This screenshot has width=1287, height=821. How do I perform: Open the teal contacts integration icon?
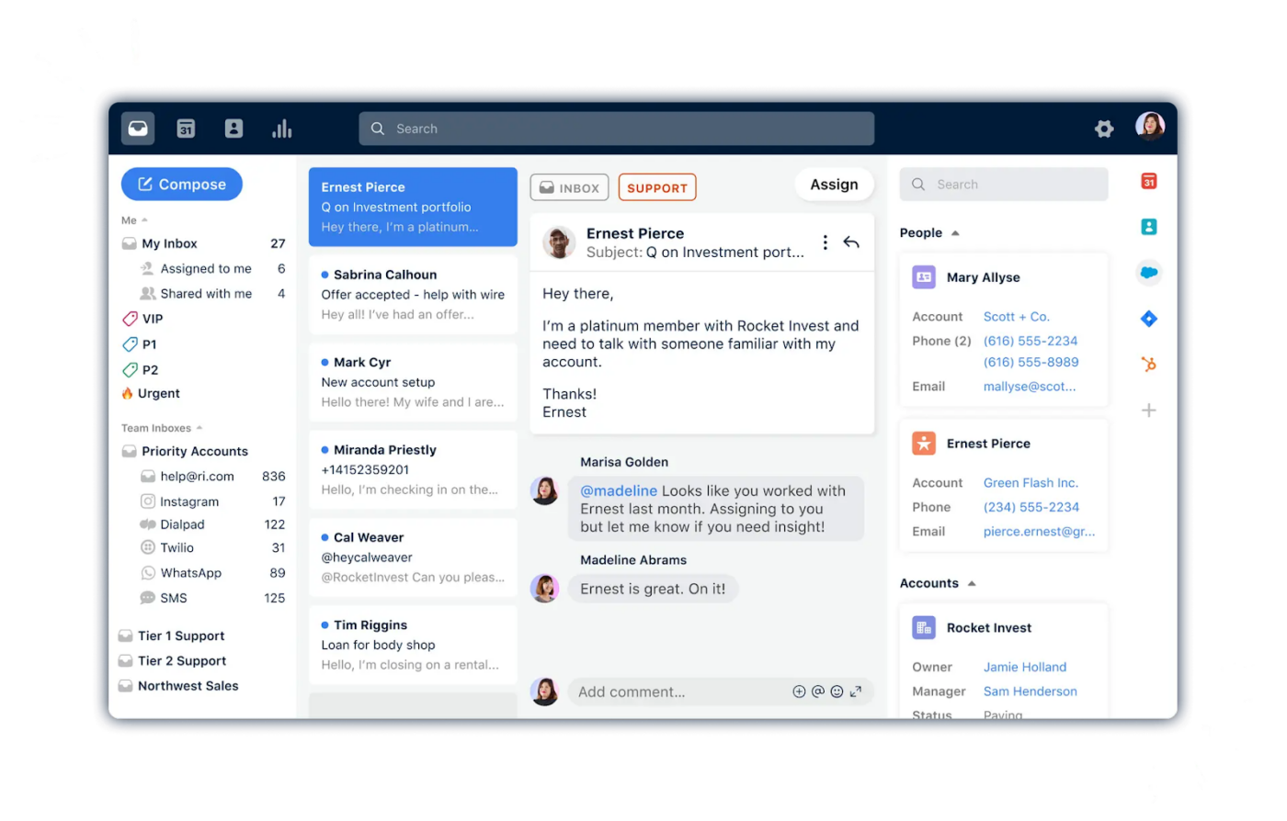(x=1149, y=227)
